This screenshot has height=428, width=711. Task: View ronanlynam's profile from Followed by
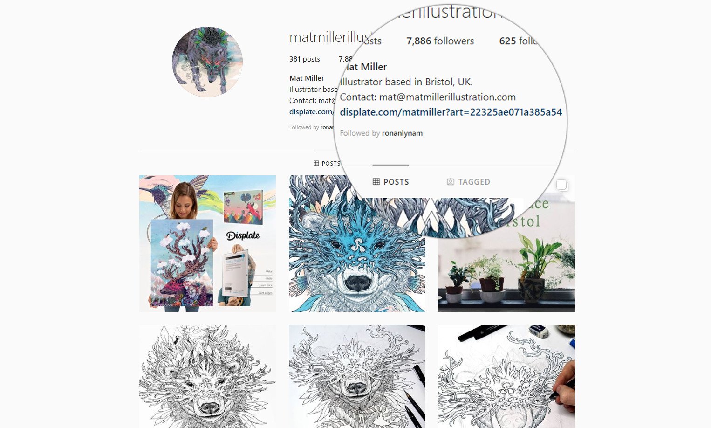[402, 133]
